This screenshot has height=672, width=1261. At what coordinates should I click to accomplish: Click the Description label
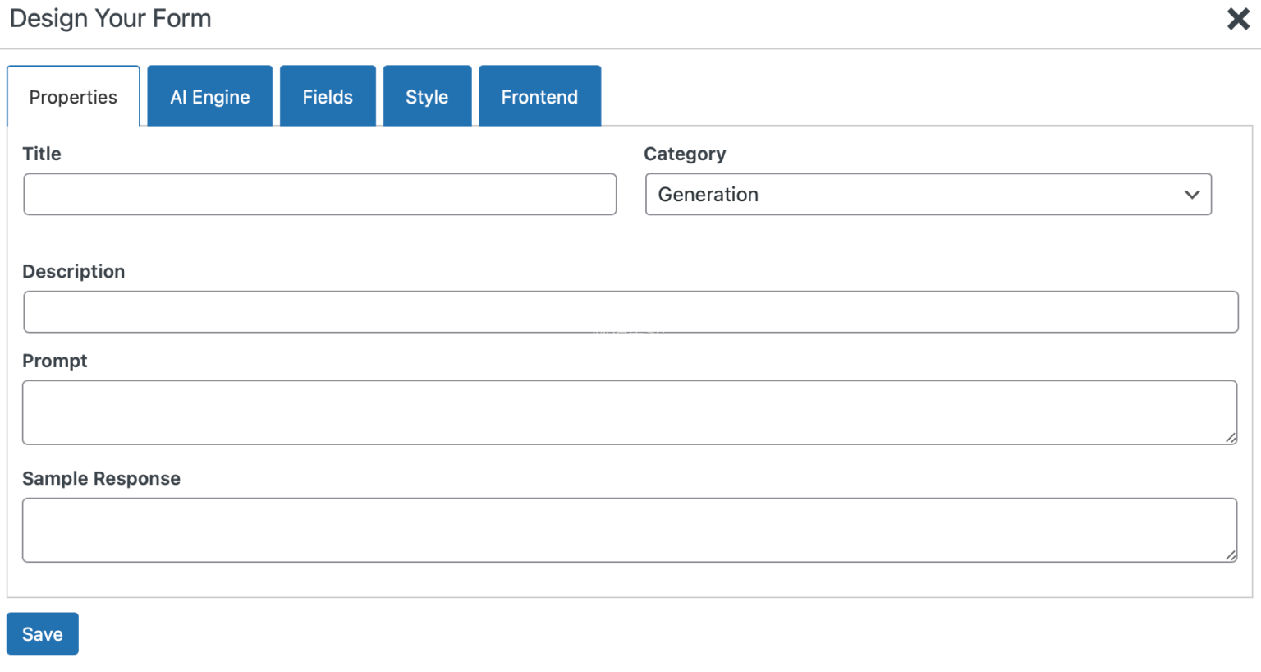point(74,271)
